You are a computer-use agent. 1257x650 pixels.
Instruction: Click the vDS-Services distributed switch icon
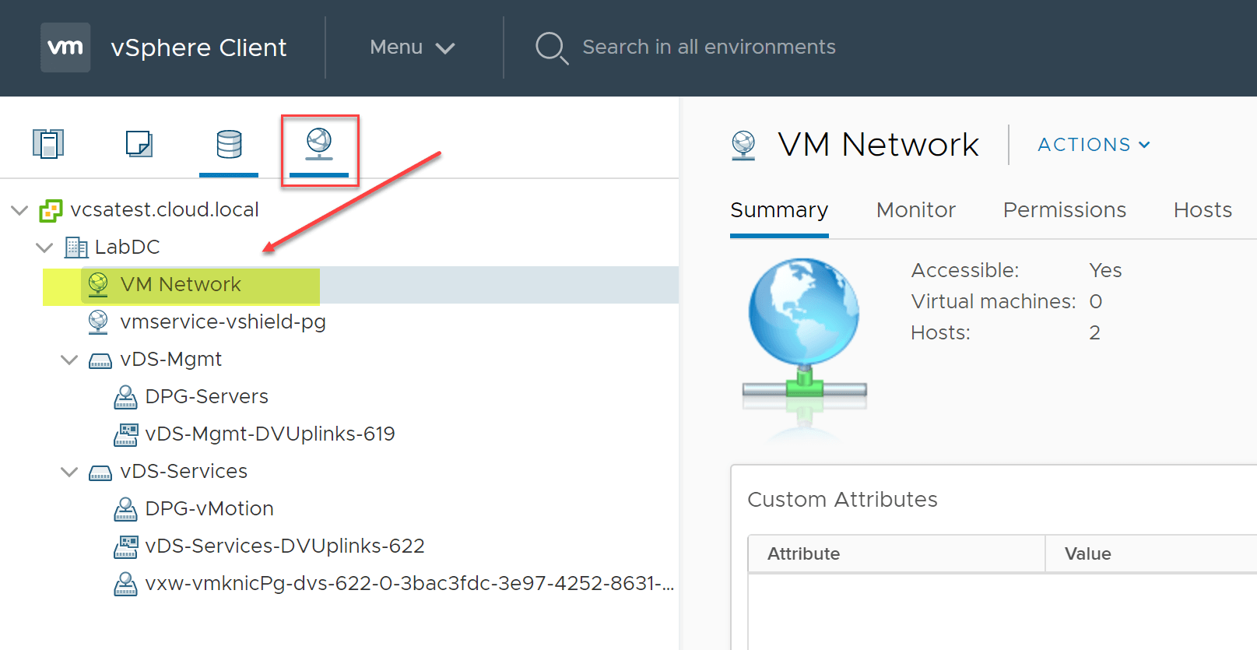100,473
